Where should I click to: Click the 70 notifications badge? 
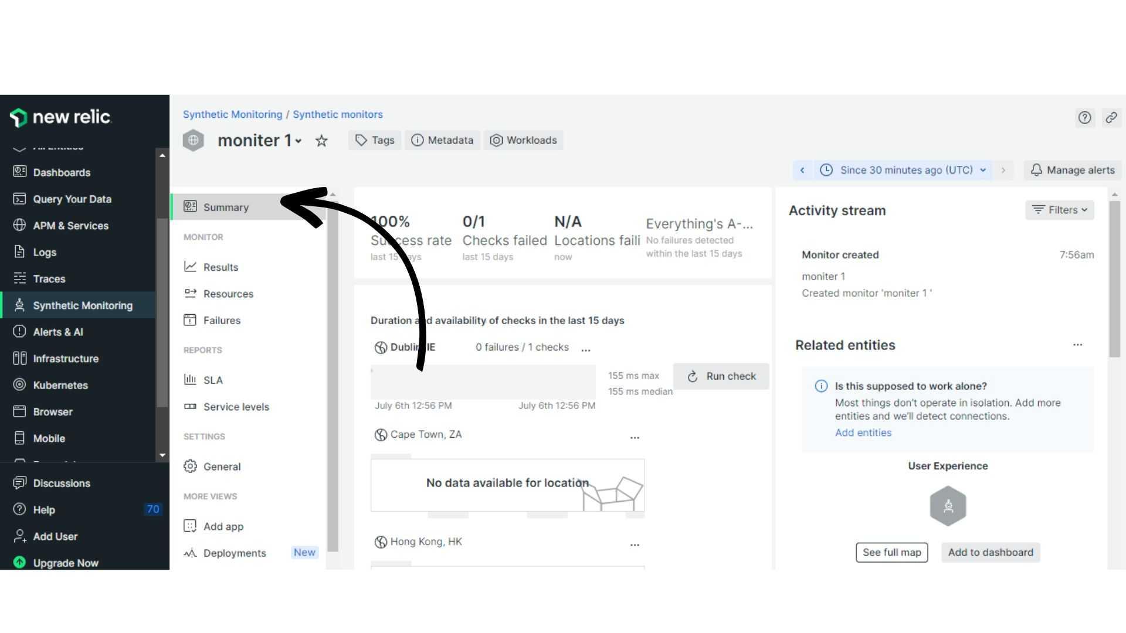(152, 509)
